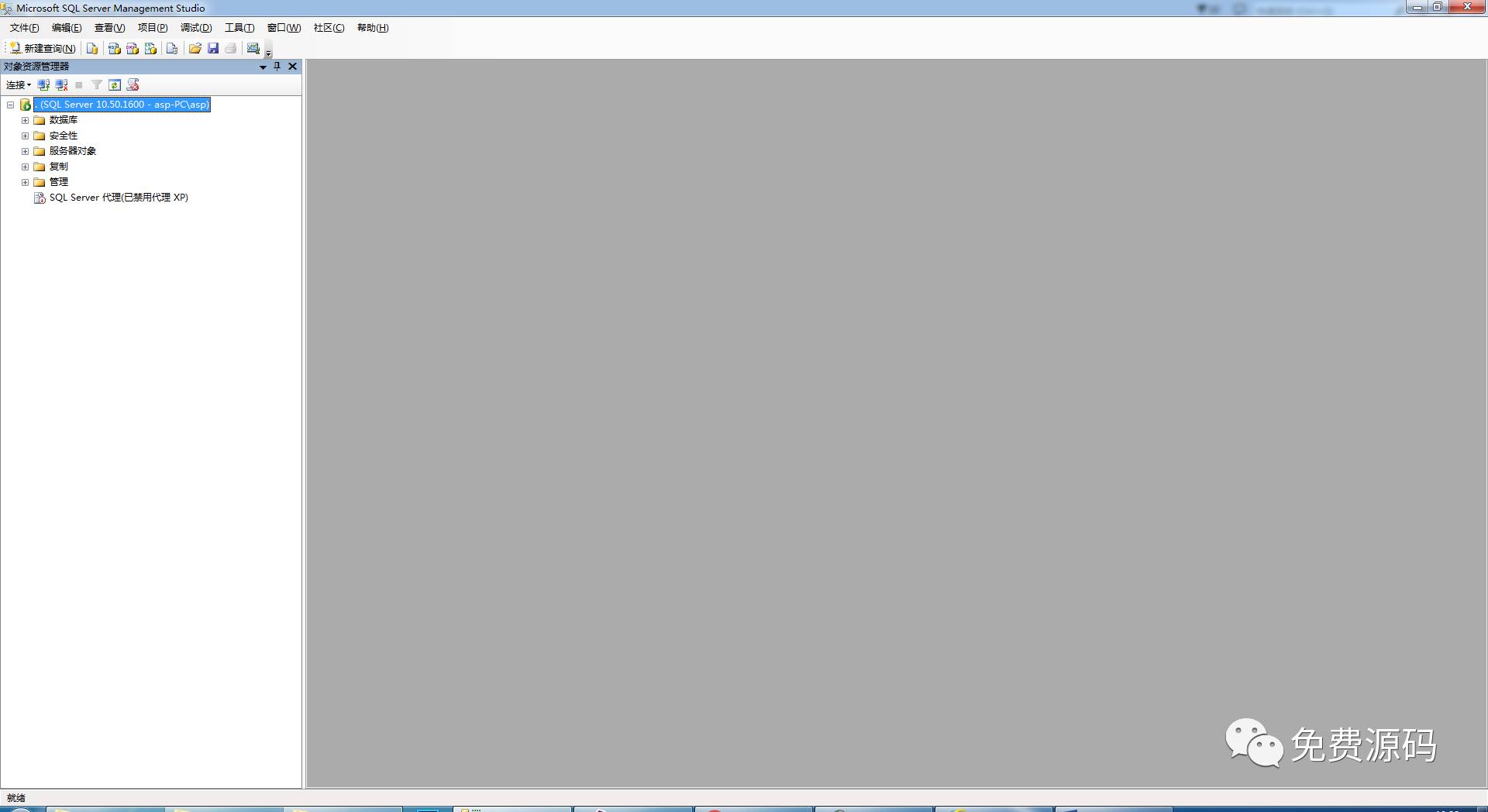Click the Save floppy disk icon

213,48
